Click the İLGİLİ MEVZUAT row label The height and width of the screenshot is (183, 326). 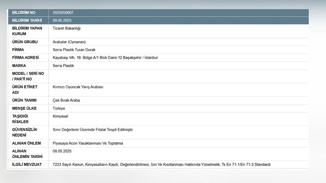tap(27, 164)
